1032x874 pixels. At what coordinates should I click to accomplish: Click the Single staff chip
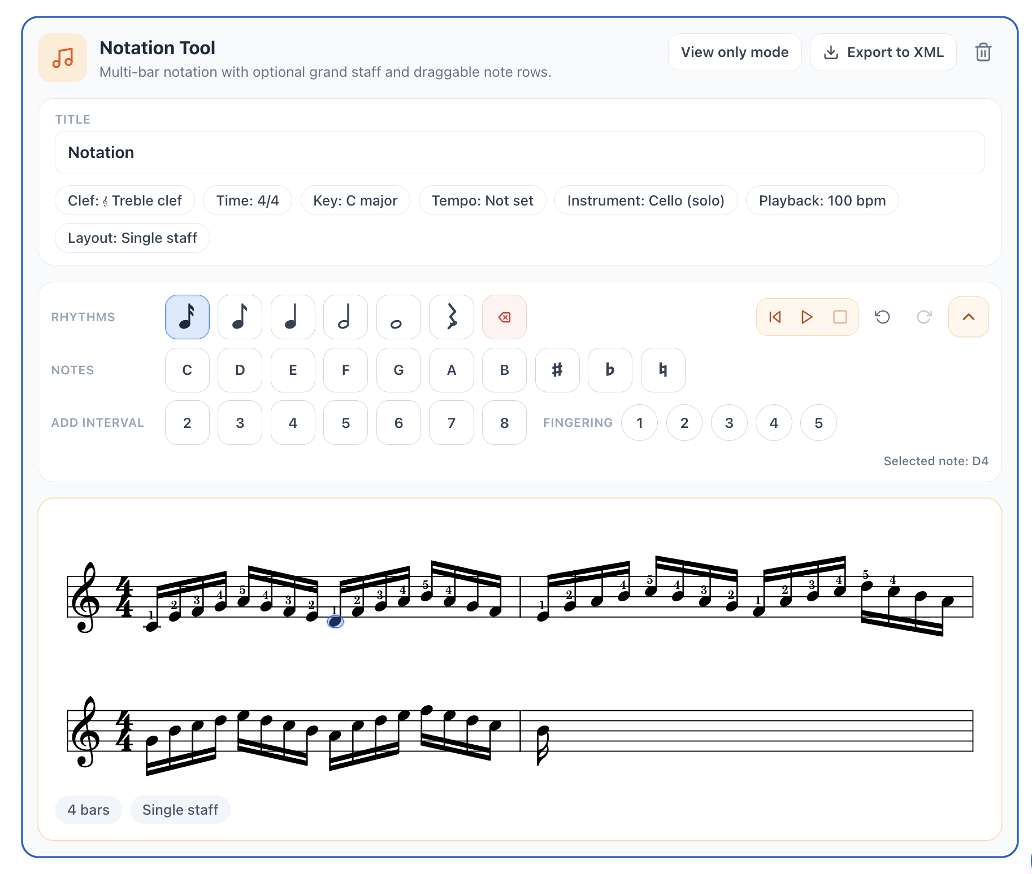click(x=180, y=809)
